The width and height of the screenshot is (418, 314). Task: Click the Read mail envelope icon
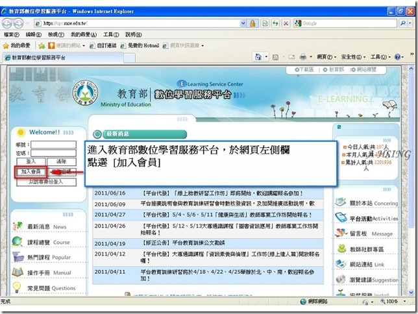(291, 57)
